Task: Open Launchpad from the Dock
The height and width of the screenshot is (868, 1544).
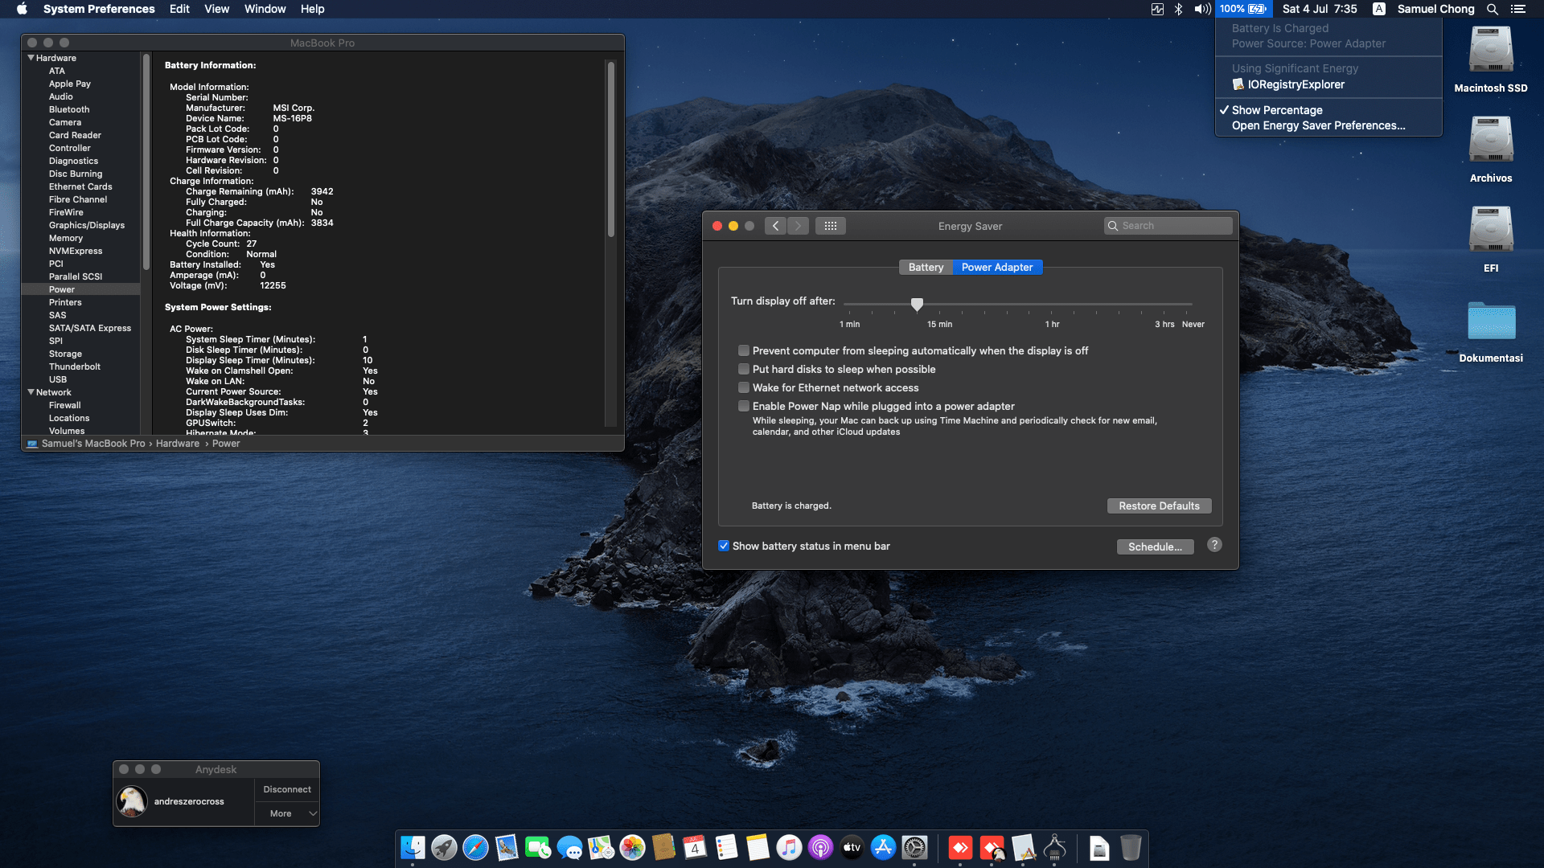Action: pyautogui.click(x=444, y=848)
